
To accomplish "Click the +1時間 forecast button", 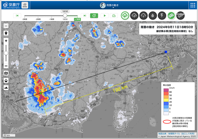I will click(x=77, y=20).
